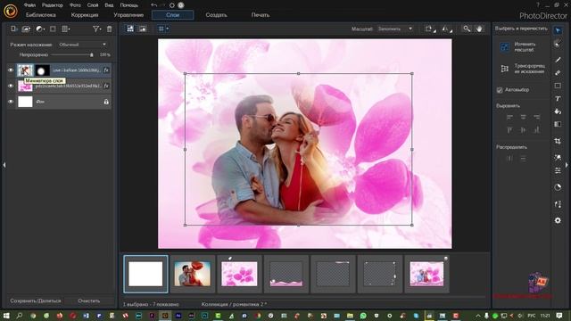Switch to the Создать tab
The width and height of the screenshot is (571, 321).
(x=216, y=15)
